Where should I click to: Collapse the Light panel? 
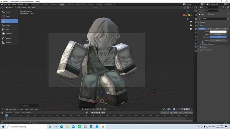click(201, 25)
